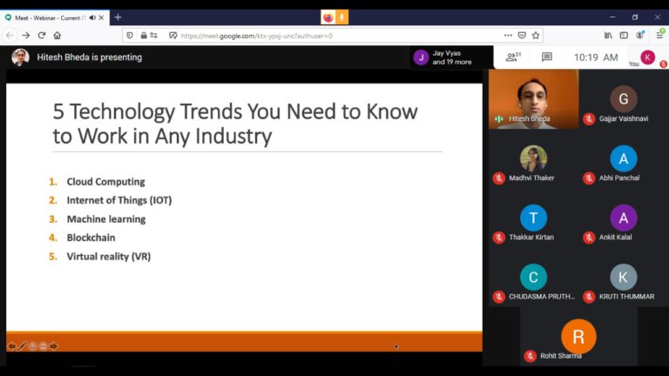Click the slide's next arrow icon

54,346
